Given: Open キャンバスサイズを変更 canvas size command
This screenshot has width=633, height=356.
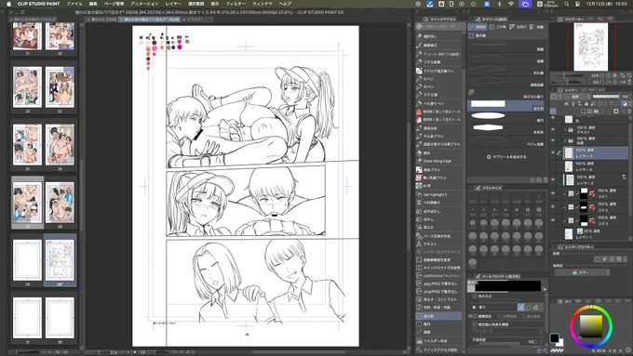Looking at the screenshot, I should tap(439, 268).
